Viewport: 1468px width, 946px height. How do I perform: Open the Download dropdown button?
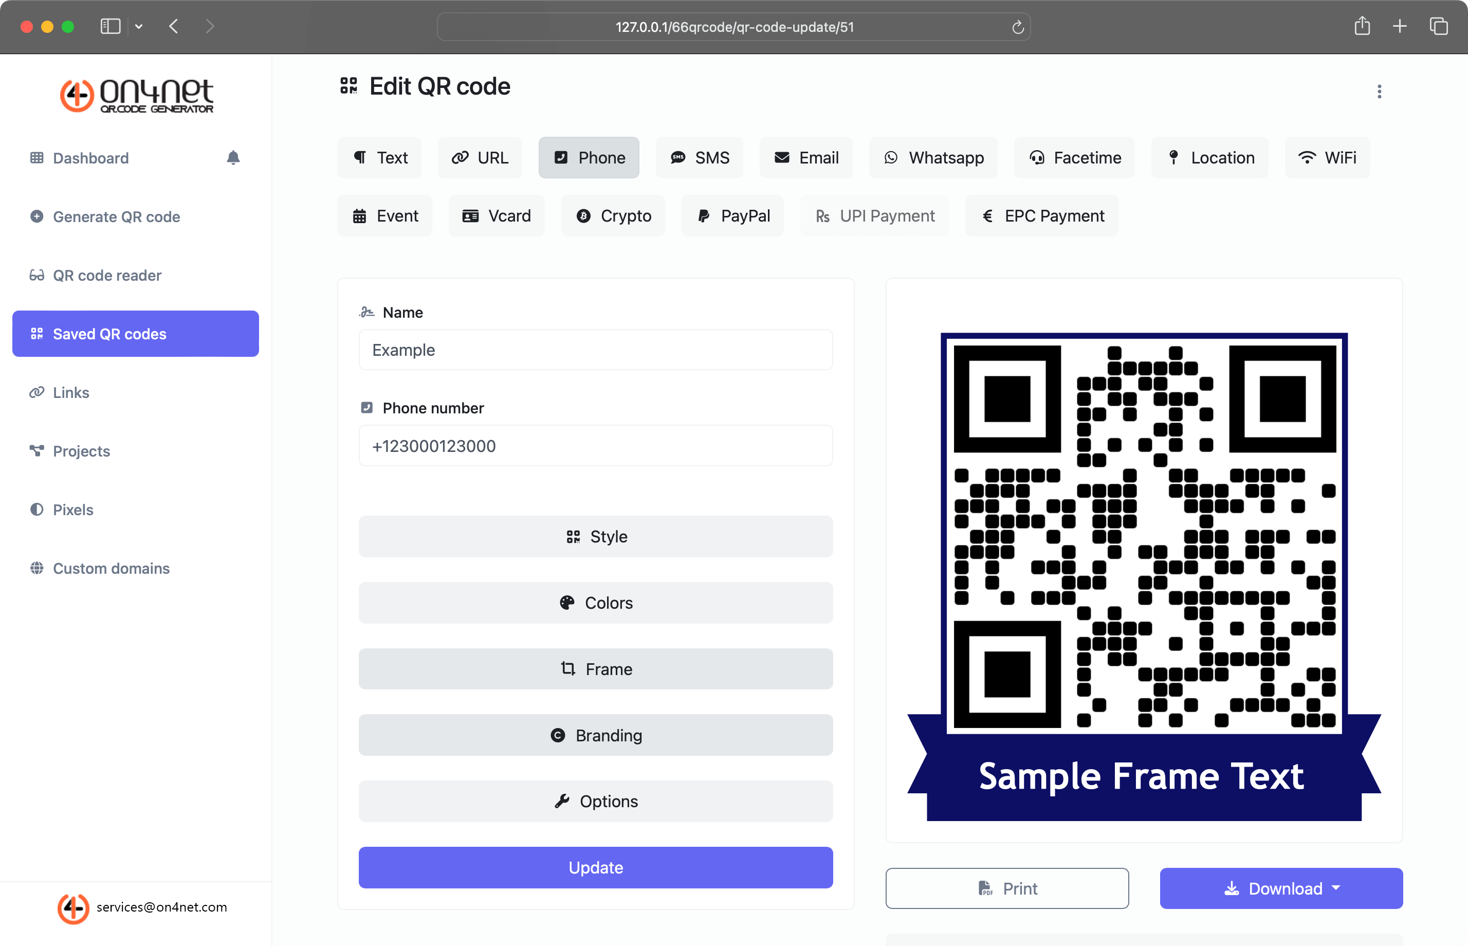pos(1281,888)
